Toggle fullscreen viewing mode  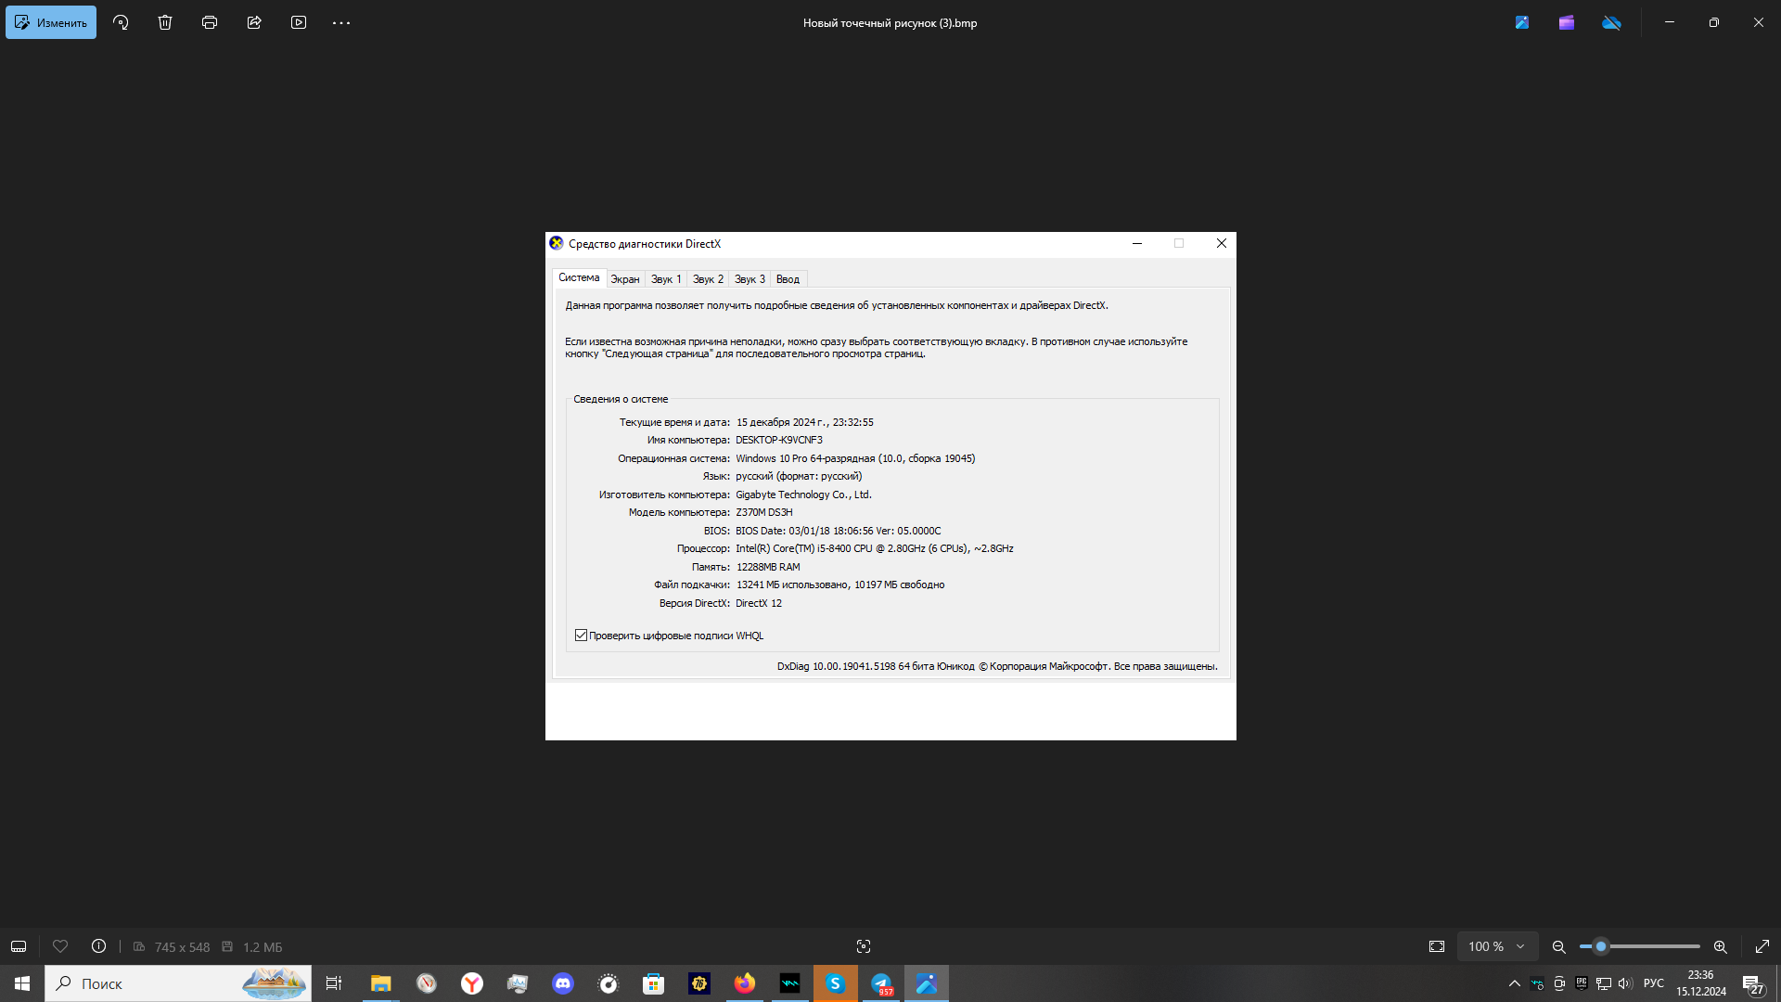click(1762, 946)
